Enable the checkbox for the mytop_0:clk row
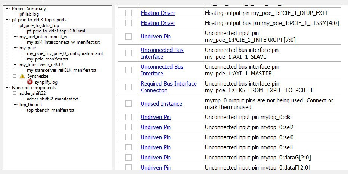 (128, 117)
